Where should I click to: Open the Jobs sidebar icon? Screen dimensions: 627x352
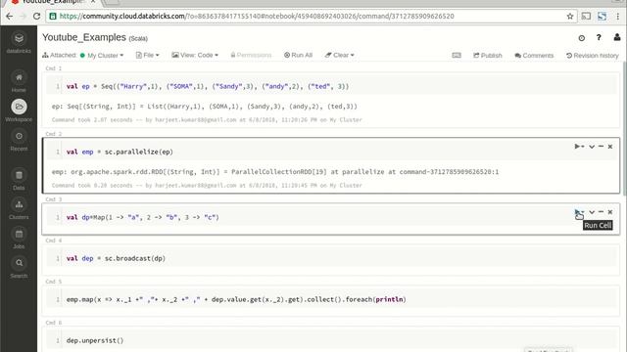pyautogui.click(x=19, y=238)
